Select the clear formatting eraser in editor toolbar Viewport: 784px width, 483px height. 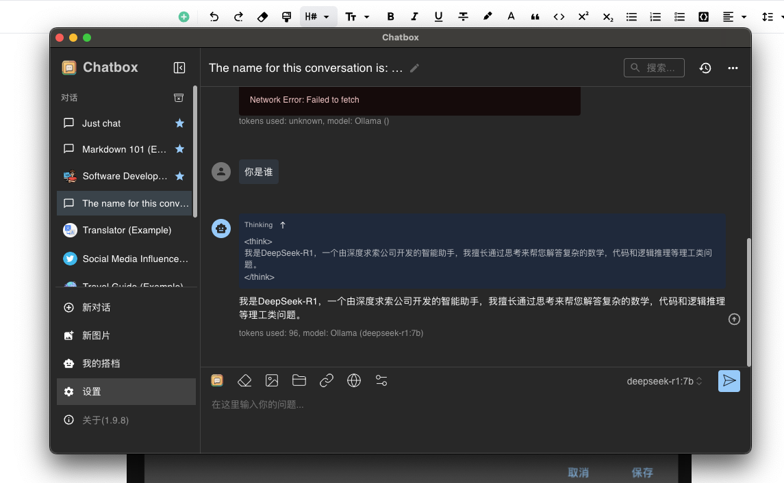[x=262, y=17]
